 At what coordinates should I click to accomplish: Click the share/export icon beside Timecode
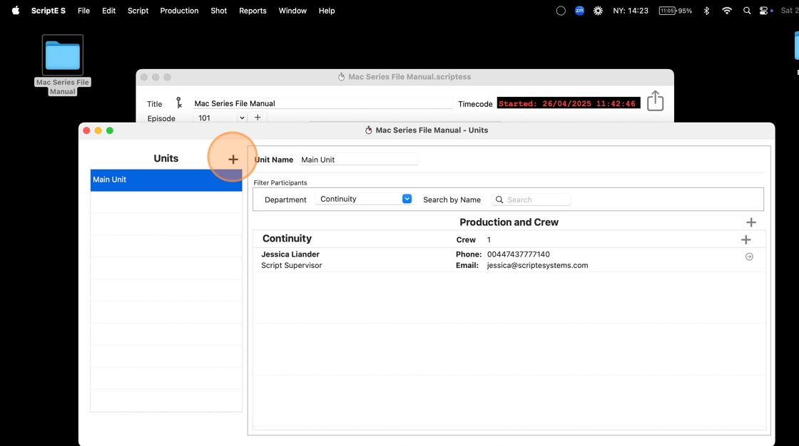[655, 101]
